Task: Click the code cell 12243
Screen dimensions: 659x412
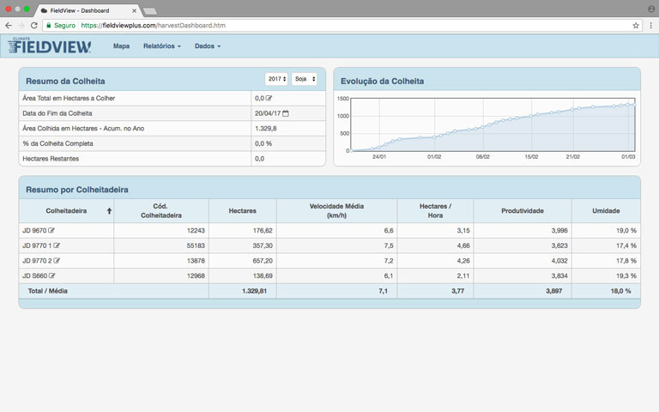Action: click(x=196, y=230)
